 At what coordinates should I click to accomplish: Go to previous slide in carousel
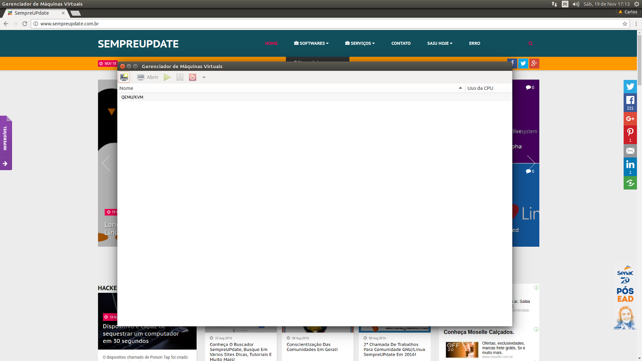[106, 163]
